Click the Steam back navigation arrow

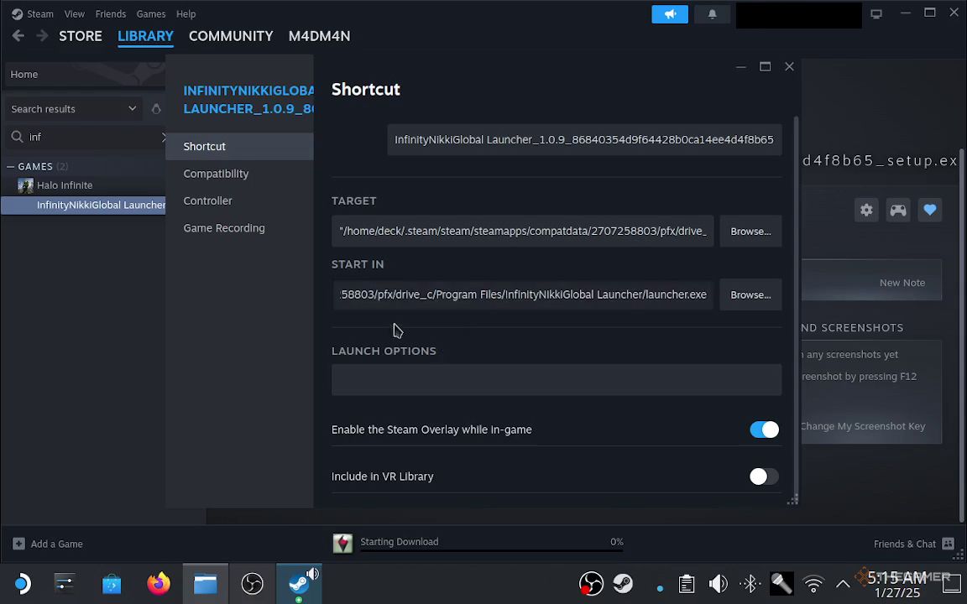[18, 36]
